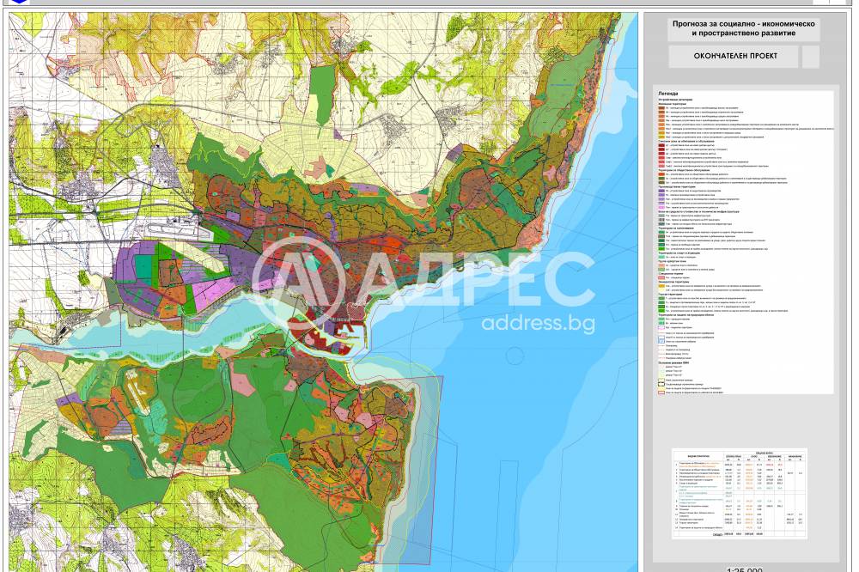Click the small empty box beside 'ОКОНЧАТЕЛЕН ПРОЕКТ'

tap(810, 56)
